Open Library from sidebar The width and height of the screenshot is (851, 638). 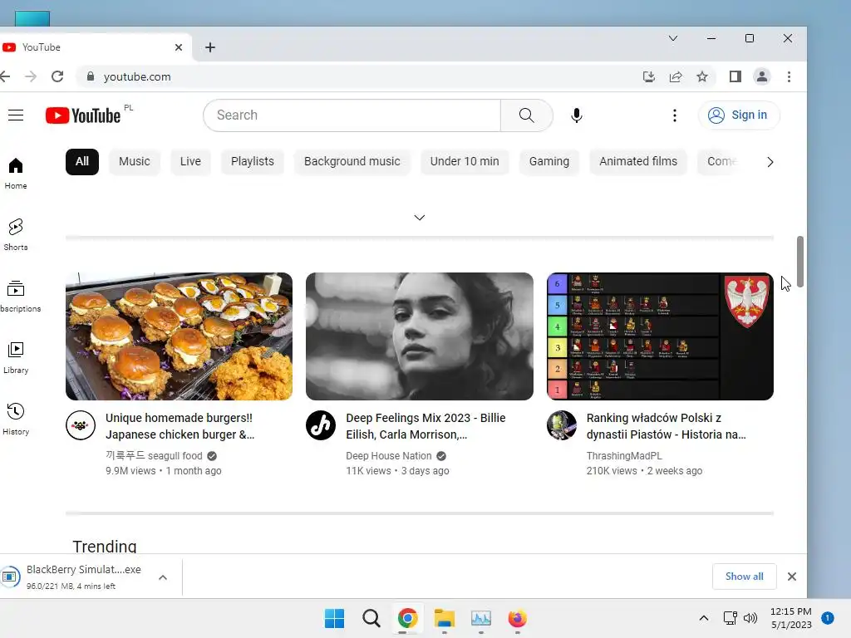[16, 358]
